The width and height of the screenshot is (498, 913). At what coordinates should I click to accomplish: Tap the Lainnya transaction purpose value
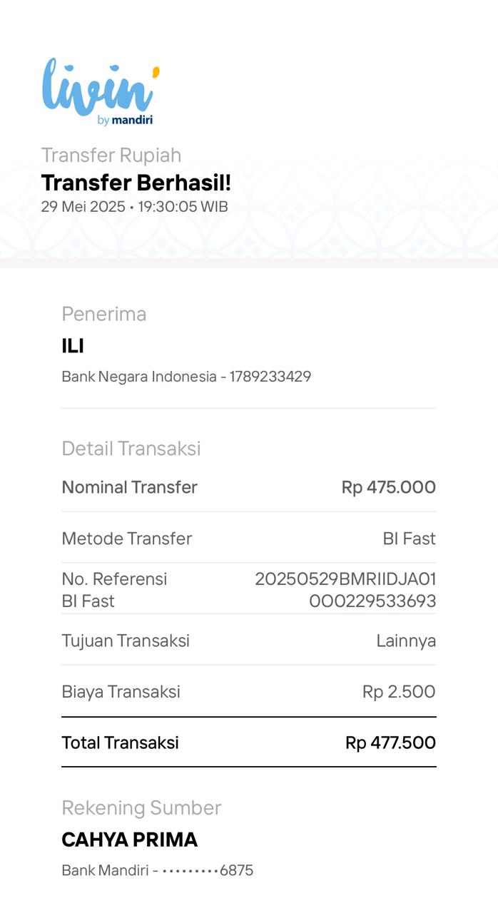coord(405,641)
